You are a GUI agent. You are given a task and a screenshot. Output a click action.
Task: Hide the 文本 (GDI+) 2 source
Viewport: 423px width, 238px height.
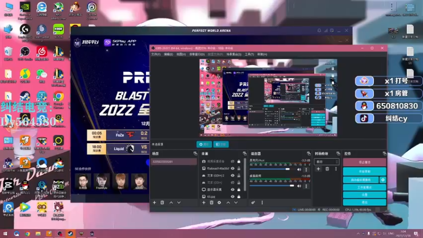click(232, 176)
